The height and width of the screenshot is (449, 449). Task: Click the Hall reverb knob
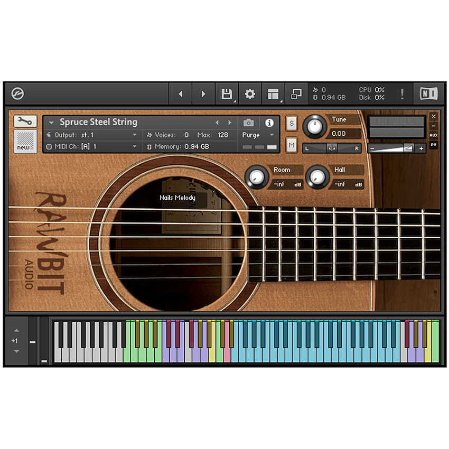click(x=317, y=177)
